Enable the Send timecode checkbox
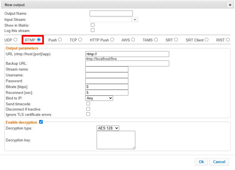The image size is (235, 170). [88, 104]
